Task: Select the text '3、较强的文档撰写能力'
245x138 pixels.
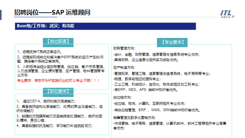Action: pos(59,118)
